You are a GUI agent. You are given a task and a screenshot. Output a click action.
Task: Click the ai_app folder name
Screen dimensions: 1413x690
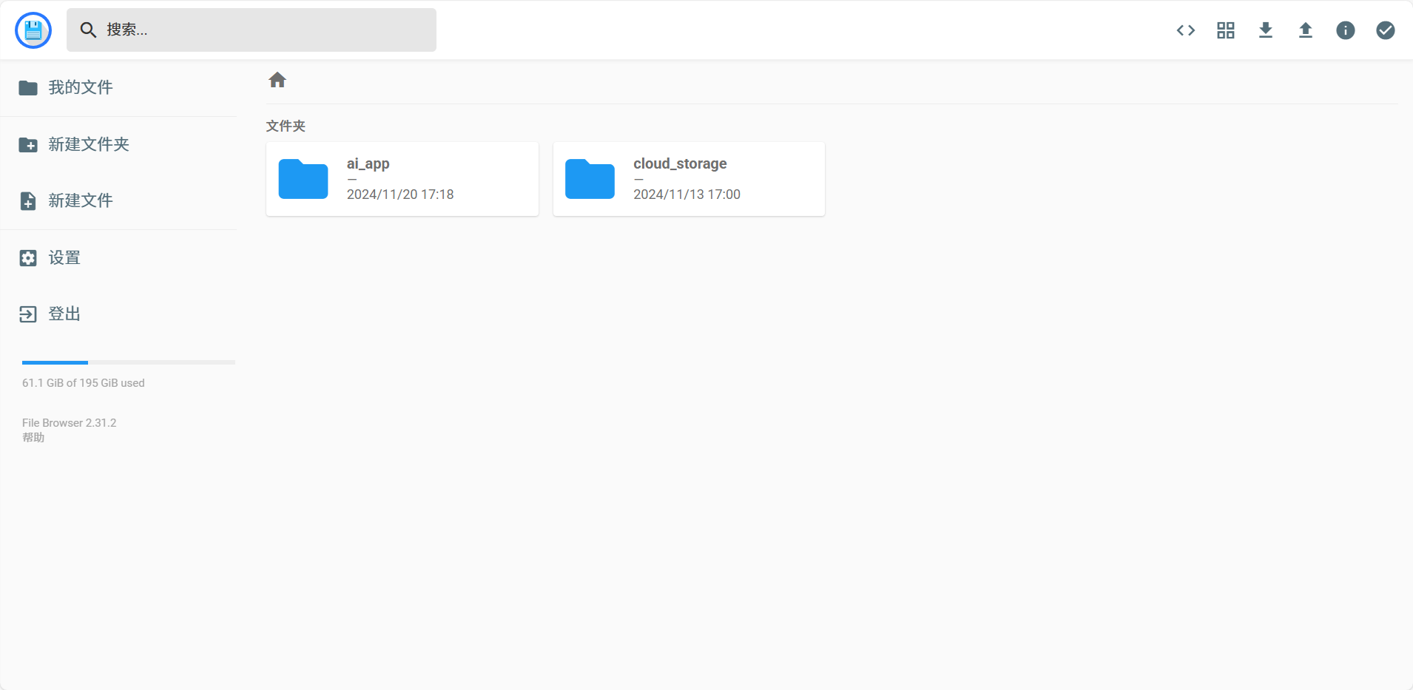coord(368,163)
